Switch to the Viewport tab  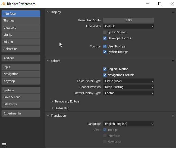(x=21, y=28)
